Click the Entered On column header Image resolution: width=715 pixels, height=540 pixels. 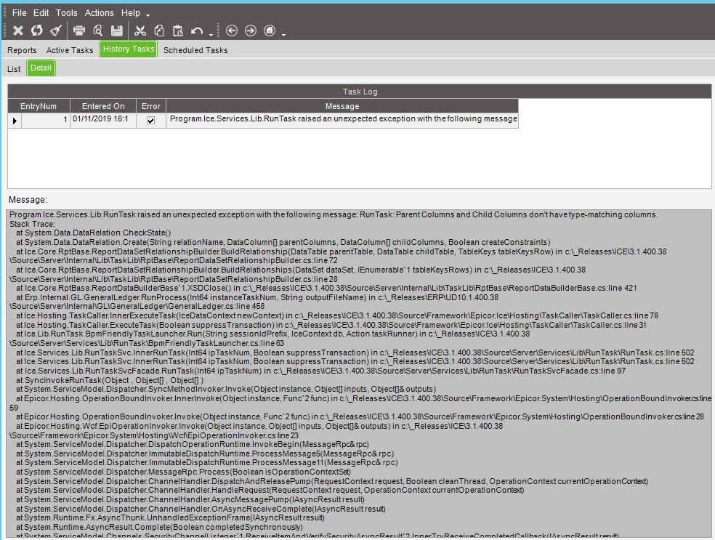pos(103,106)
